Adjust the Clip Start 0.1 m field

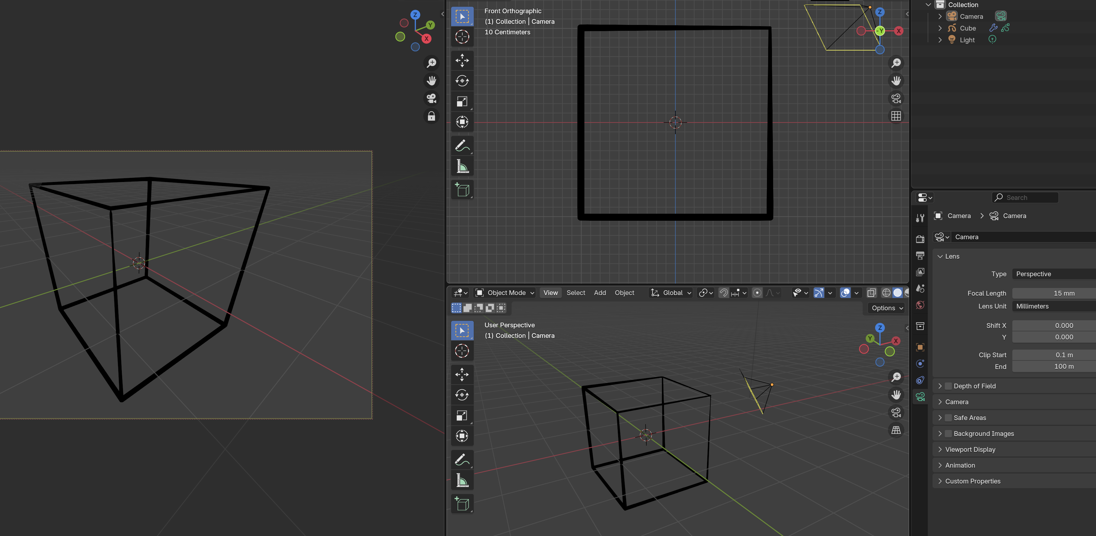tap(1054, 355)
